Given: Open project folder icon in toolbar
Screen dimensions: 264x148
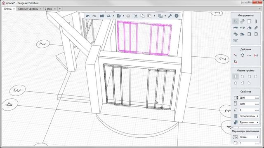Looking at the screenshot, I should (102, 16).
